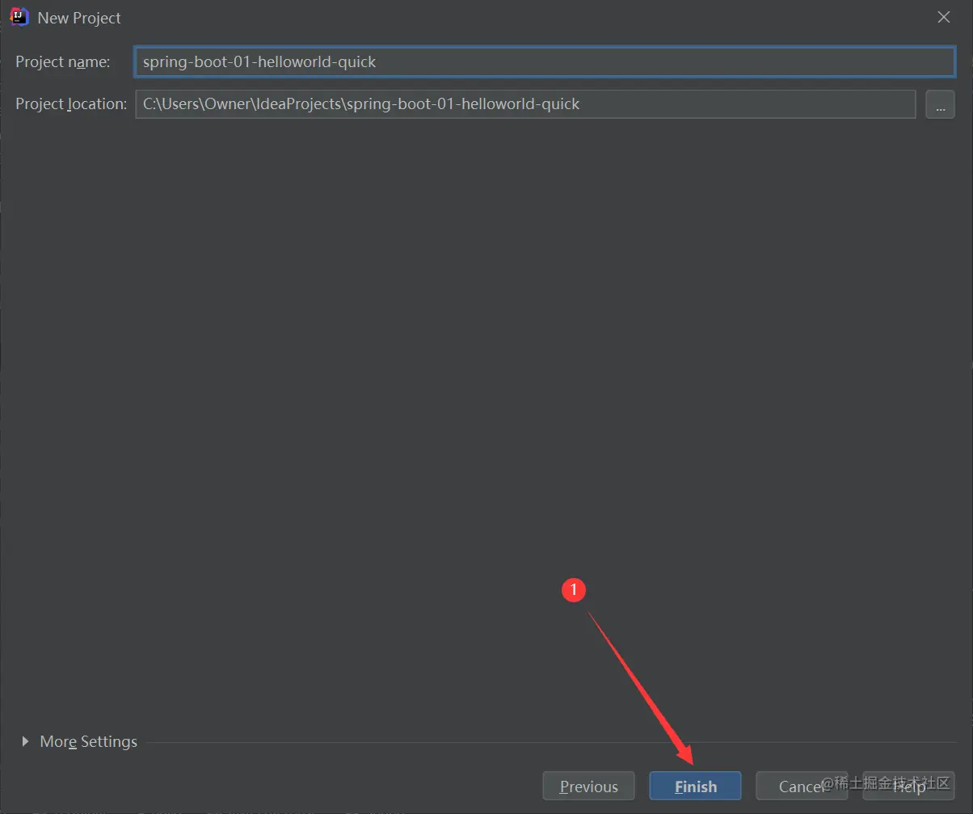Browse for project location with ellipsis button
The width and height of the screenshot is (973, 814).
coord(940,104)
